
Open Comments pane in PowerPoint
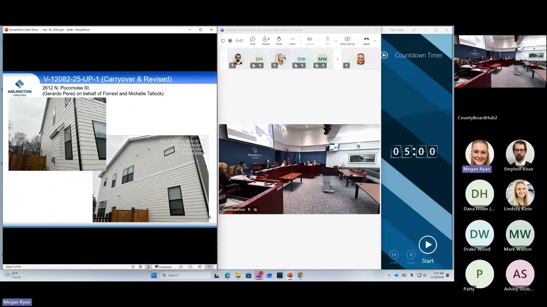163,267
